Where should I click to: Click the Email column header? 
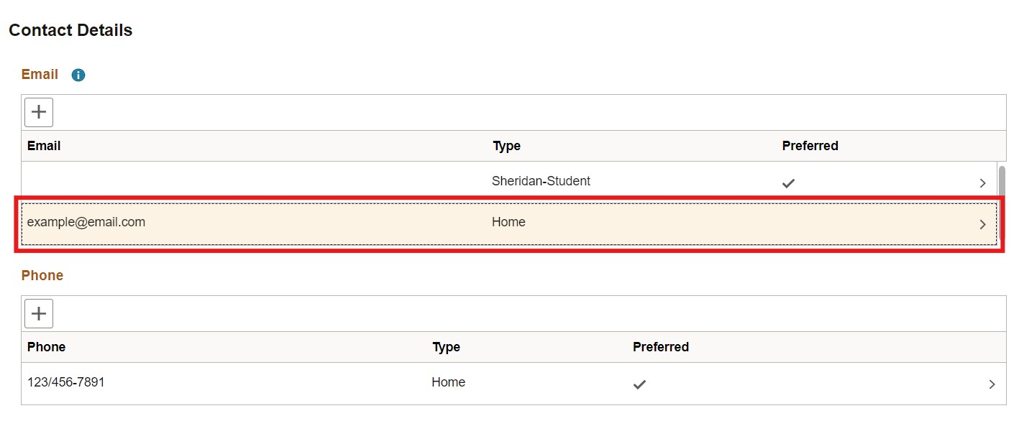44,146
